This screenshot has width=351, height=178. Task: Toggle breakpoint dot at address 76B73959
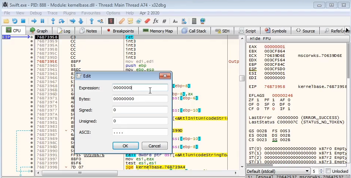click(x=31, y=41)
